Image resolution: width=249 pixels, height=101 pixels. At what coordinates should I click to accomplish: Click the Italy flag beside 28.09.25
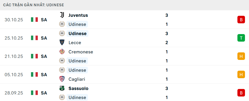click(x=34, y=93)
